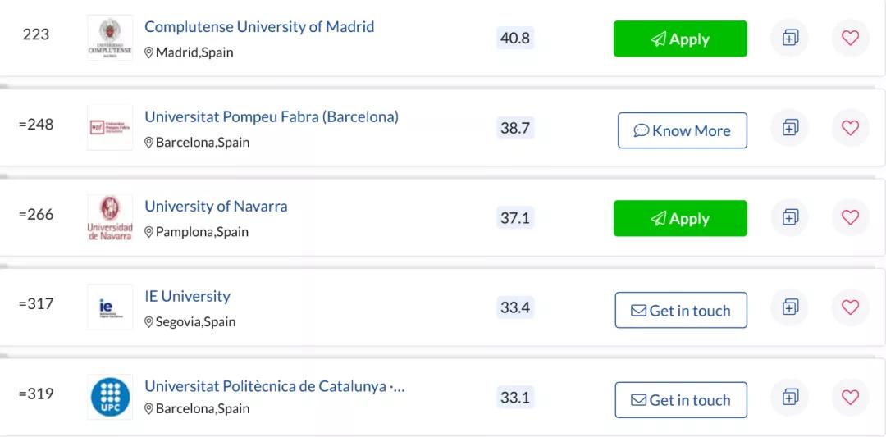Favorite Universitat Politècnica de Catalunya heart icon
The height and width of the screenshot is (437, 886).
pyautogui.click(x=850, y=397)
